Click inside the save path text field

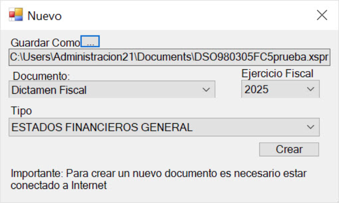(169, 57)
